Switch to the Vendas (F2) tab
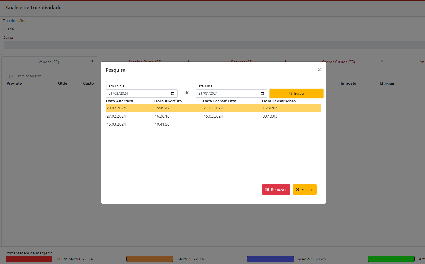 49,62
